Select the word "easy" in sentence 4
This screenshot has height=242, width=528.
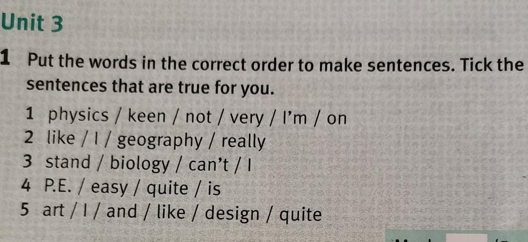coord(110,189)
